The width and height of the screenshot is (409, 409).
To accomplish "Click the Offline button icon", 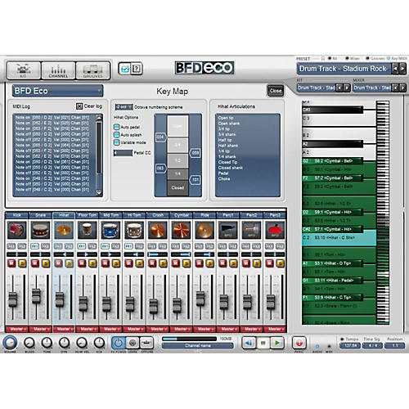I will click(x=146, y=343).
